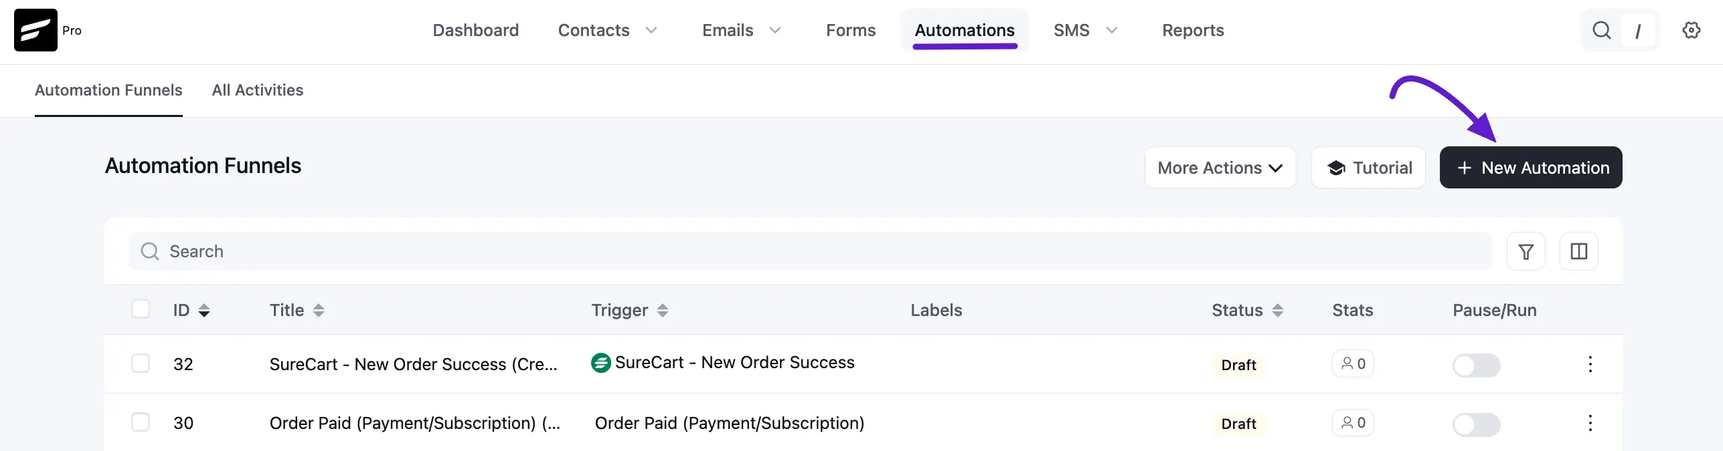Open three-dot menu for automation 32
This screenshot has height=451, width=1723.
tap(1590, 364)
